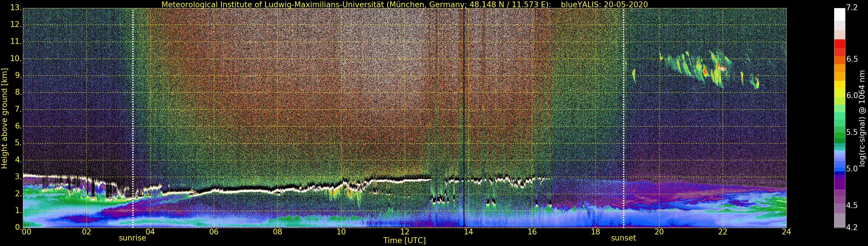Click the '7.' height axis tick label
This screenshot has height=246, width=868.
pyautogui.click(x=18, y=109)
